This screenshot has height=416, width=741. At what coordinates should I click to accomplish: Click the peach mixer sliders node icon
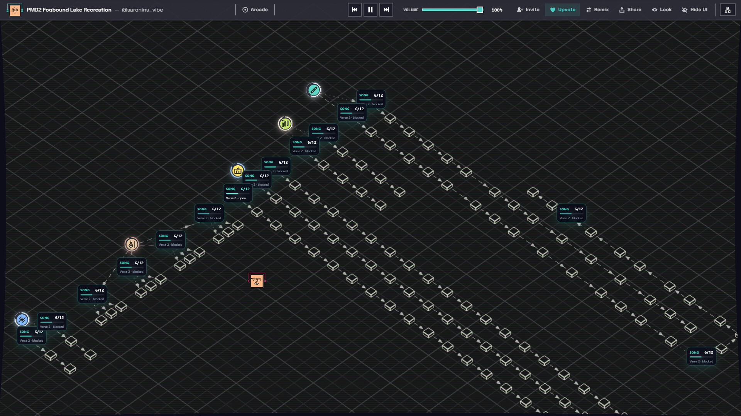point(132,244)
